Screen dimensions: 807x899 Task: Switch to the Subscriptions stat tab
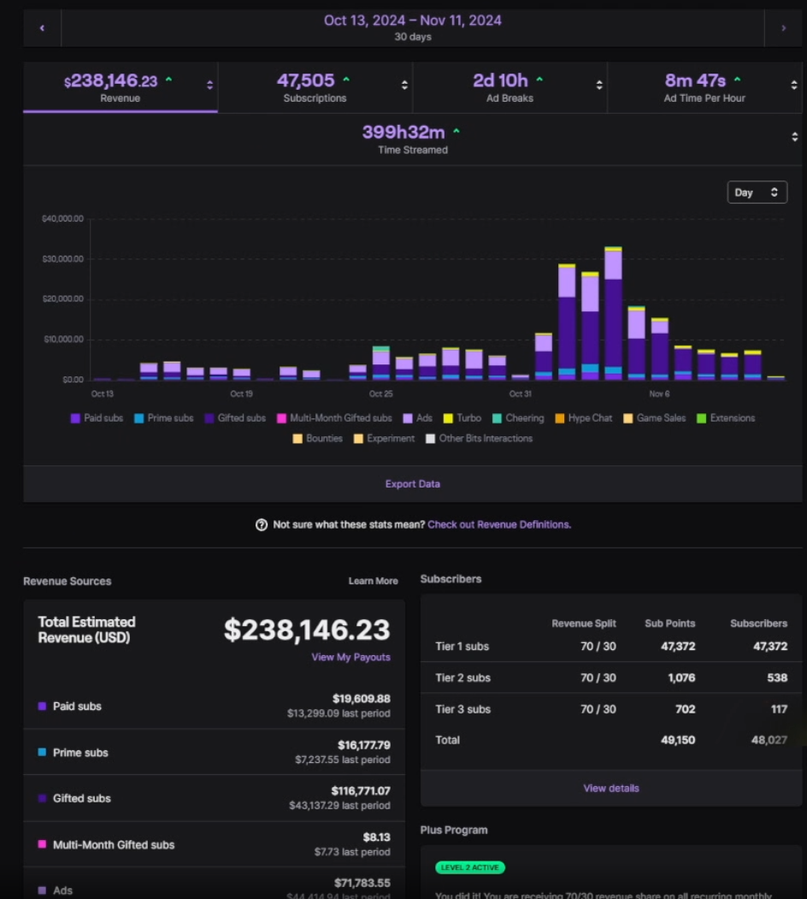tap(315, 87)
